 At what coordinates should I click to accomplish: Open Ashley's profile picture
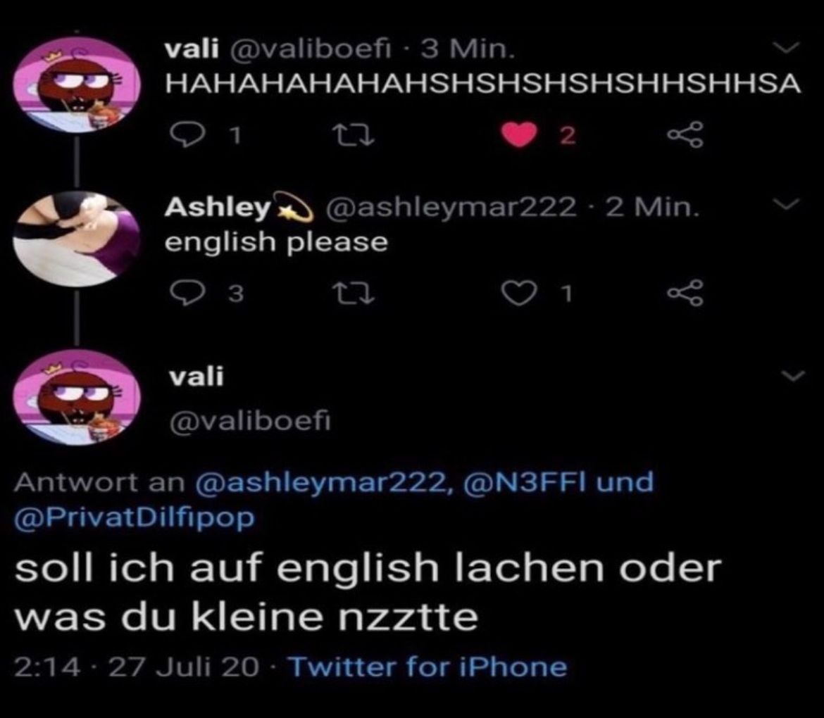[x=77, y=239]
